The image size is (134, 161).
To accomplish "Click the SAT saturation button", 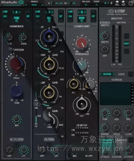I will pyautogui.click(x=11, y=48).
